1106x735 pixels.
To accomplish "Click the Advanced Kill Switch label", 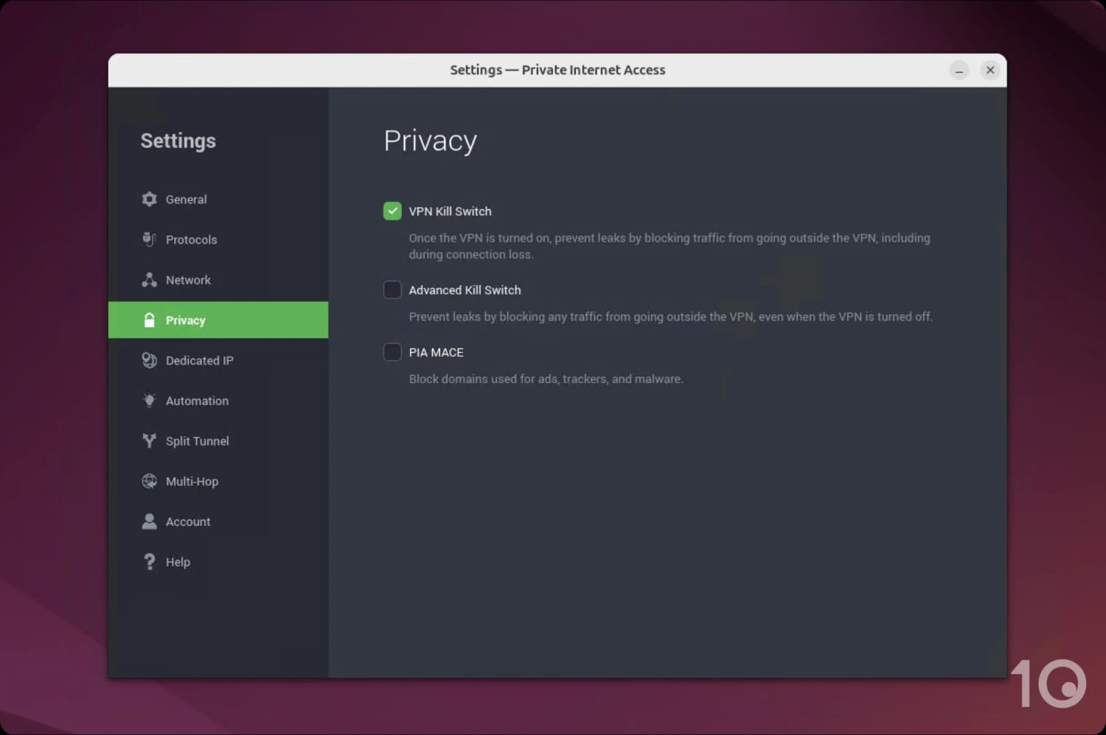I will 465,290.
